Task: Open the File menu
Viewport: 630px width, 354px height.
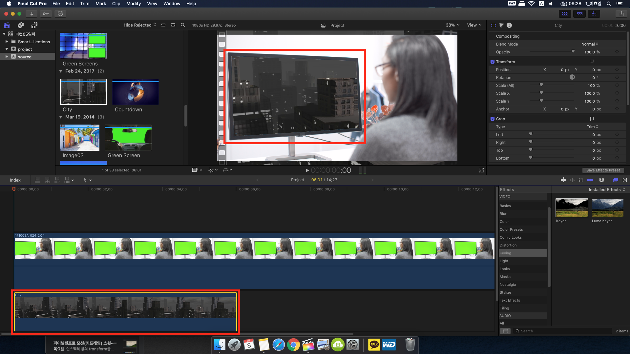Action: [x=56, y=4]
